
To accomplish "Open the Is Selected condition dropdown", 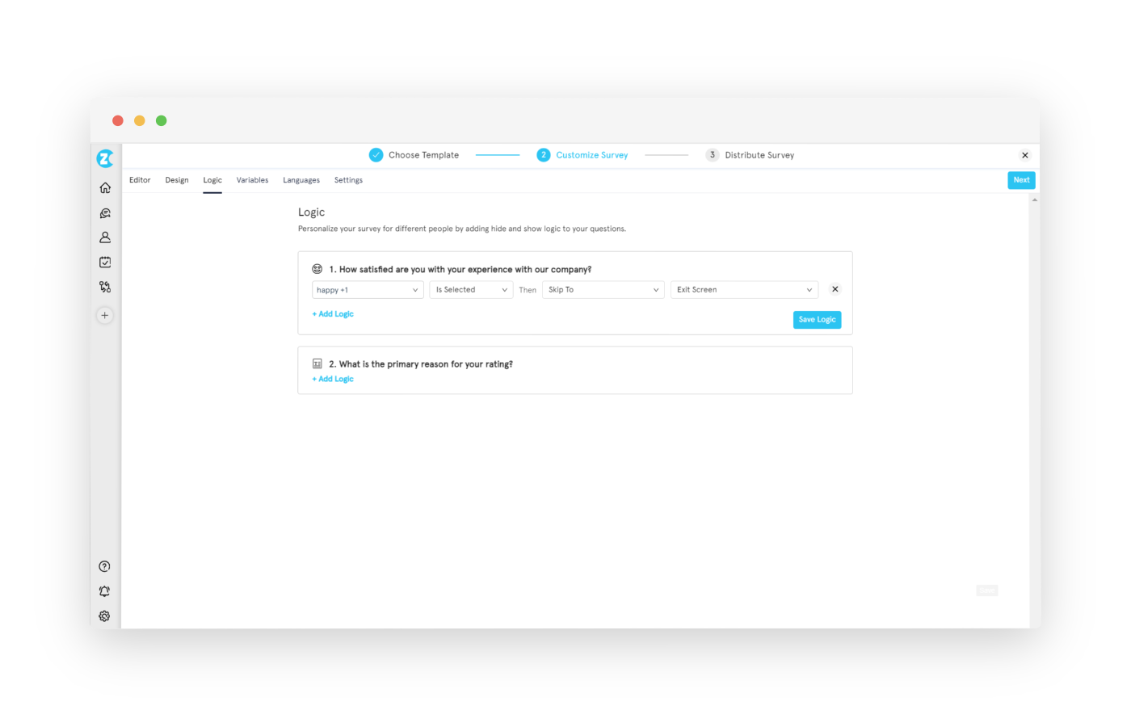I will [471, 289].
